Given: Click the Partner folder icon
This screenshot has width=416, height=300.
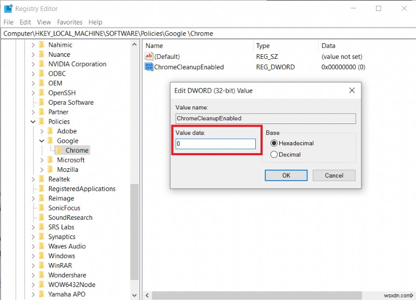Looking at the screenshot, I should pyautogui.click(x=42, y=112).
